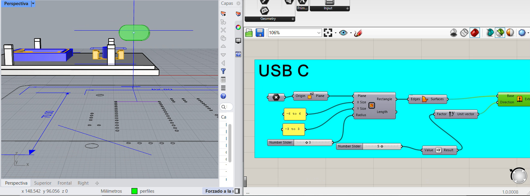Click the new layer icon in Capas panel

click(223, 14)
